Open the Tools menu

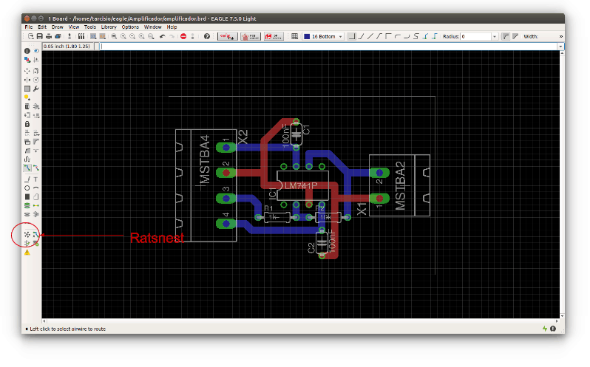click(x=89, y=27)
